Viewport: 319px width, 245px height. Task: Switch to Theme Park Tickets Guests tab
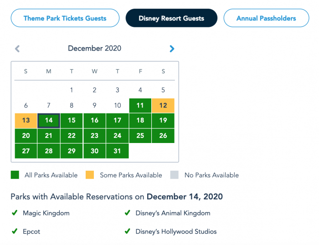(x=65, y=19)
